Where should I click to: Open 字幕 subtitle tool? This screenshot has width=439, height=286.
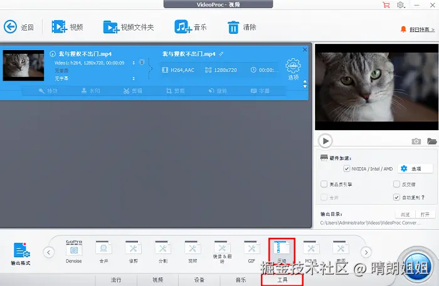[260, 91]
